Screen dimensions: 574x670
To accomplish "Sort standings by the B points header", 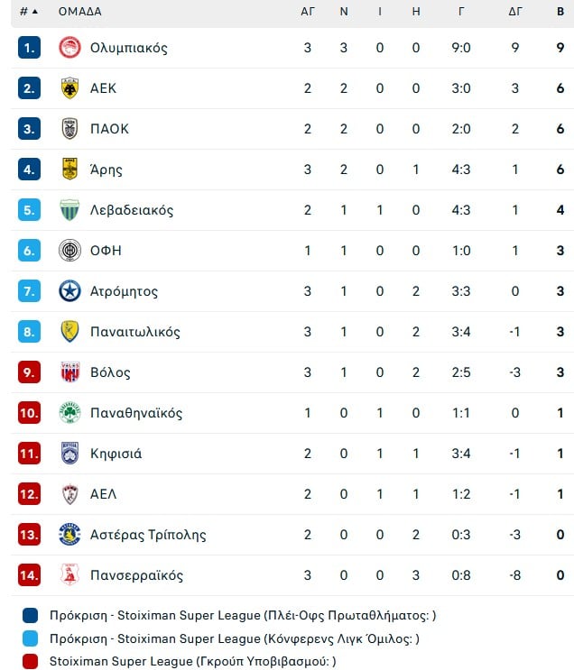I will [560, 12].
